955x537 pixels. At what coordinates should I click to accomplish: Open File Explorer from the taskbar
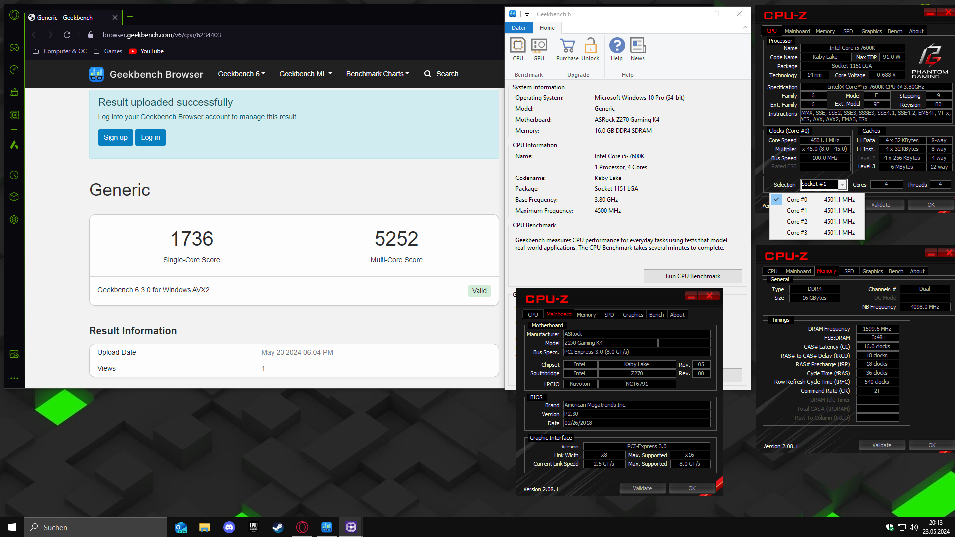point(205,527)
